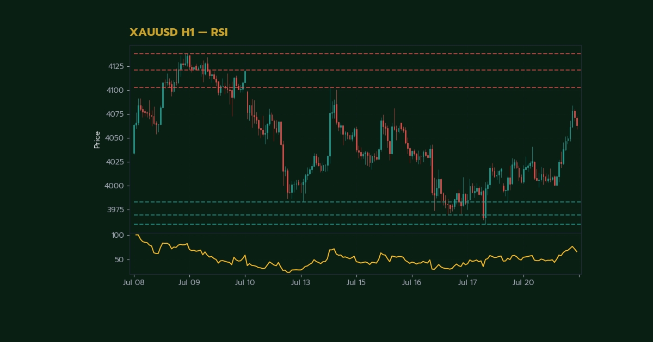This screenshot has width=653, height=342.
Task: Click the 4050 price tick label
Action: [x=116, y=138]
